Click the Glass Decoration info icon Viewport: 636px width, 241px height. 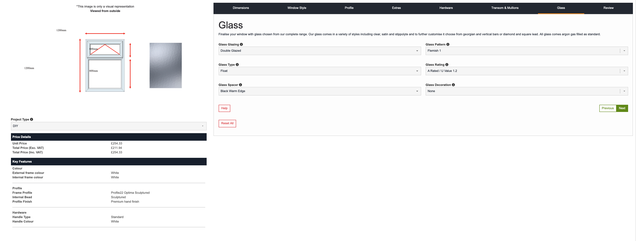[x=453, y=85]
